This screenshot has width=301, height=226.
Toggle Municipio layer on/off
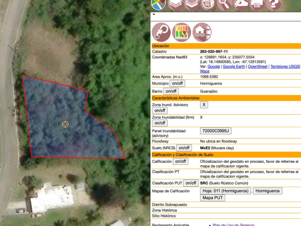tap(174, 84)
